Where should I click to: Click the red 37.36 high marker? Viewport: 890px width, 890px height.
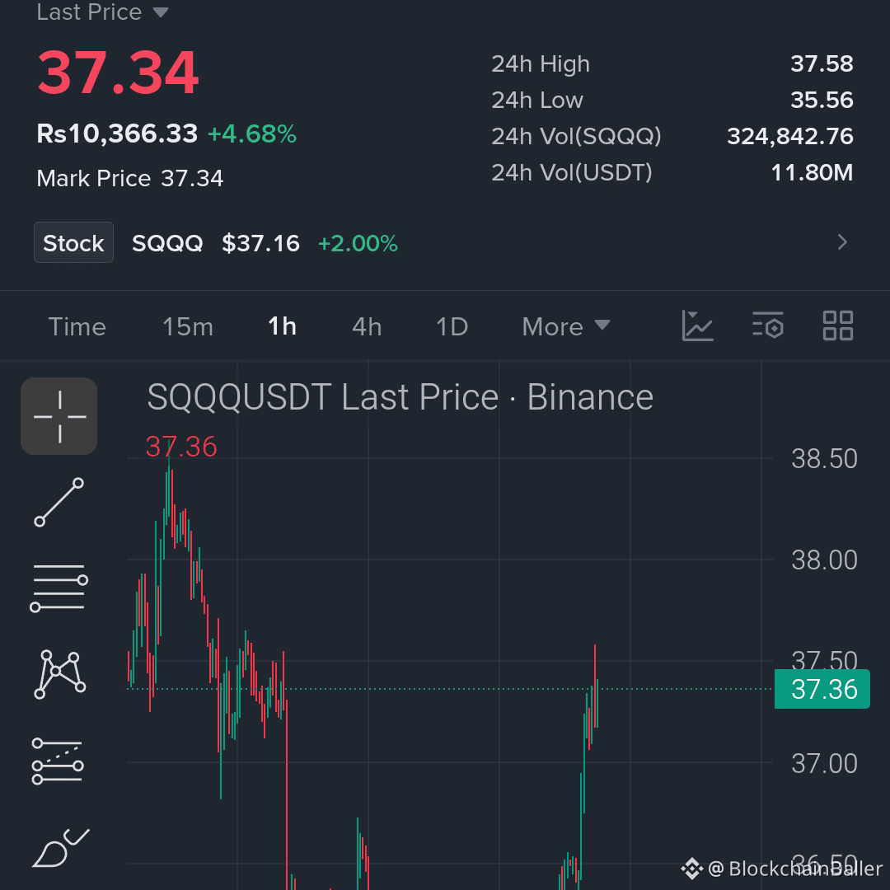pyautogui.click(x=181, y=446)
